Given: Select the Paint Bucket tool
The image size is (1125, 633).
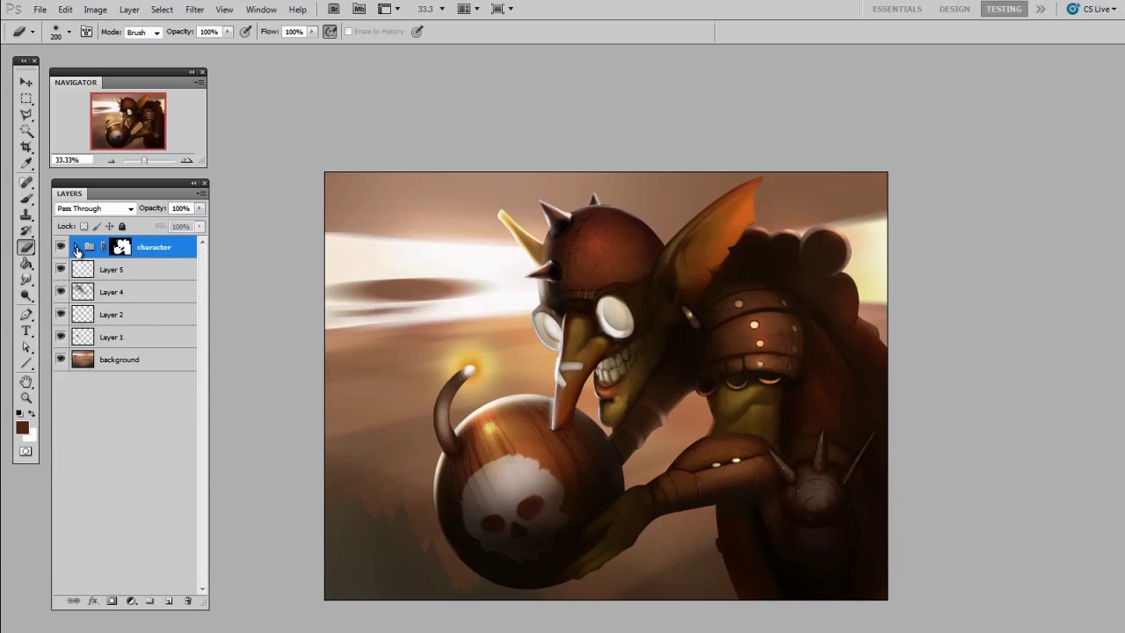Looking at the screenshot, I should pyautogui.click(x=26, y=264).
